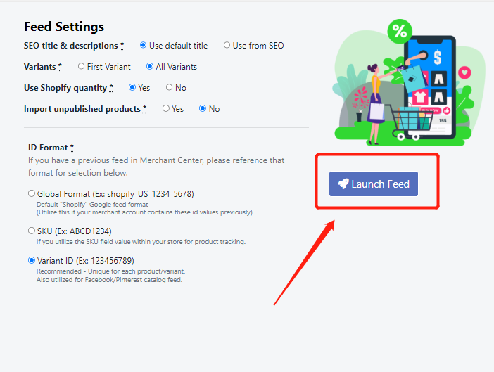Set Use Shopify quantity to Yes
This screenshot has height=372, width=494.
(132, 88)
